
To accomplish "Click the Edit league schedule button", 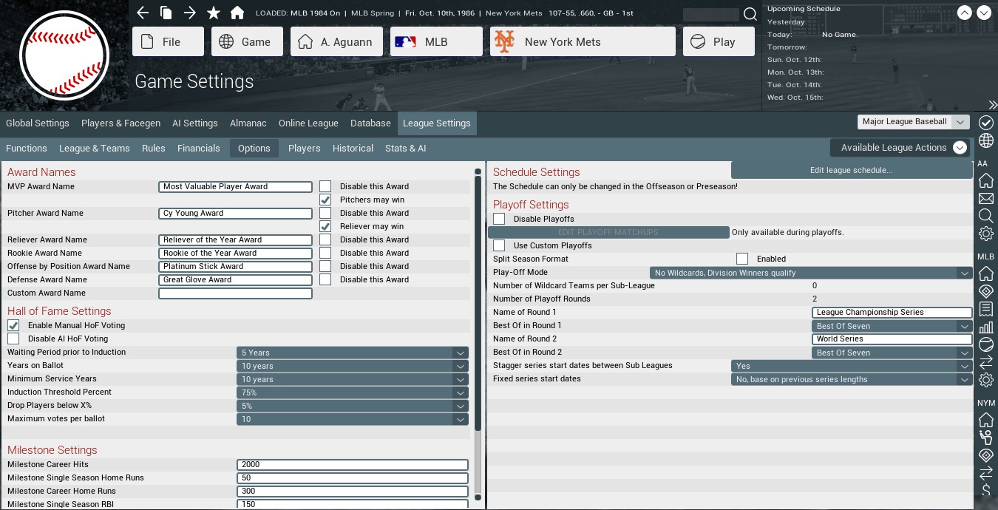I will (x=852, y=170).
